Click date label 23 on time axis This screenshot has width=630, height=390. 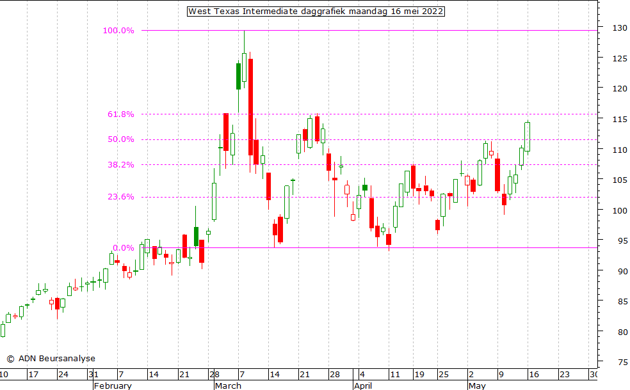[565, 375]
